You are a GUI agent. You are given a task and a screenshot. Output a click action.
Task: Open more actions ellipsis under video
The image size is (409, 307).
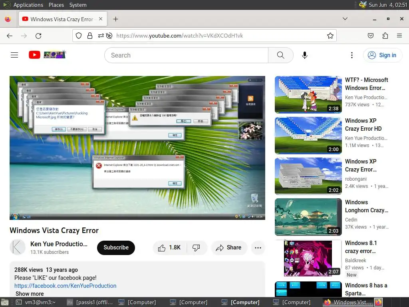[258, 248]
